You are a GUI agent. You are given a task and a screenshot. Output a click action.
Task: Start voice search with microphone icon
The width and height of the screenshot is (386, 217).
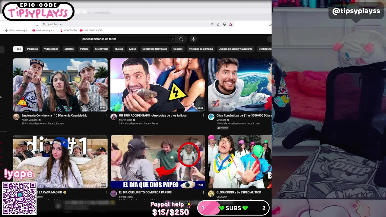pos(193,39)
